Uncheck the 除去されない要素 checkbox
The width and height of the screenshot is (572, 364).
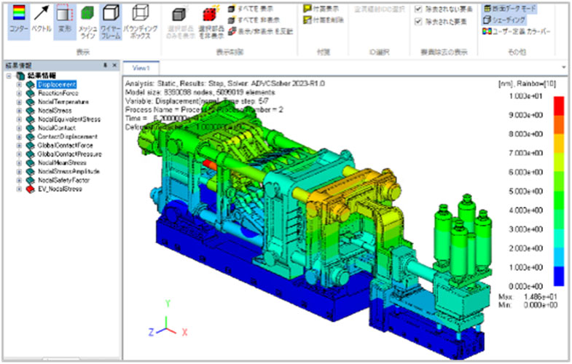418,10
